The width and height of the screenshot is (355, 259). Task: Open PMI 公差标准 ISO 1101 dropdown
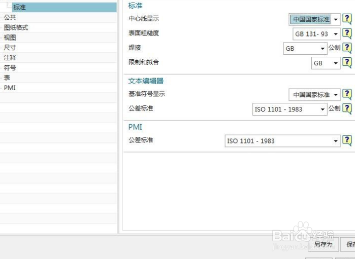[282, 141]
